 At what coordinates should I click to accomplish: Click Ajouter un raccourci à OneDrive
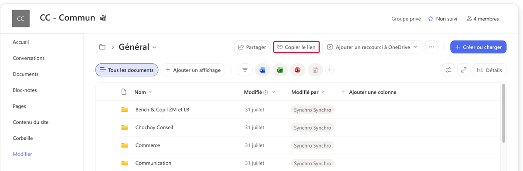pos(373,47)
